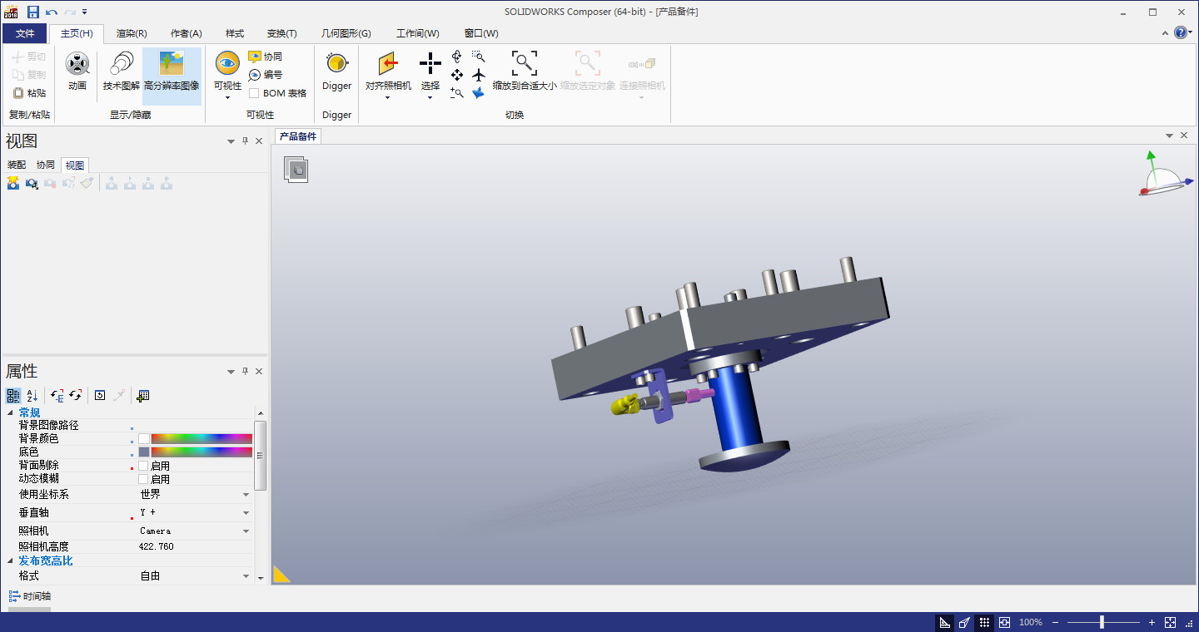This screenshot has height=632, width=1199.
Task: Enable the 动态模糊 checkbox
Action: (144, 479)
